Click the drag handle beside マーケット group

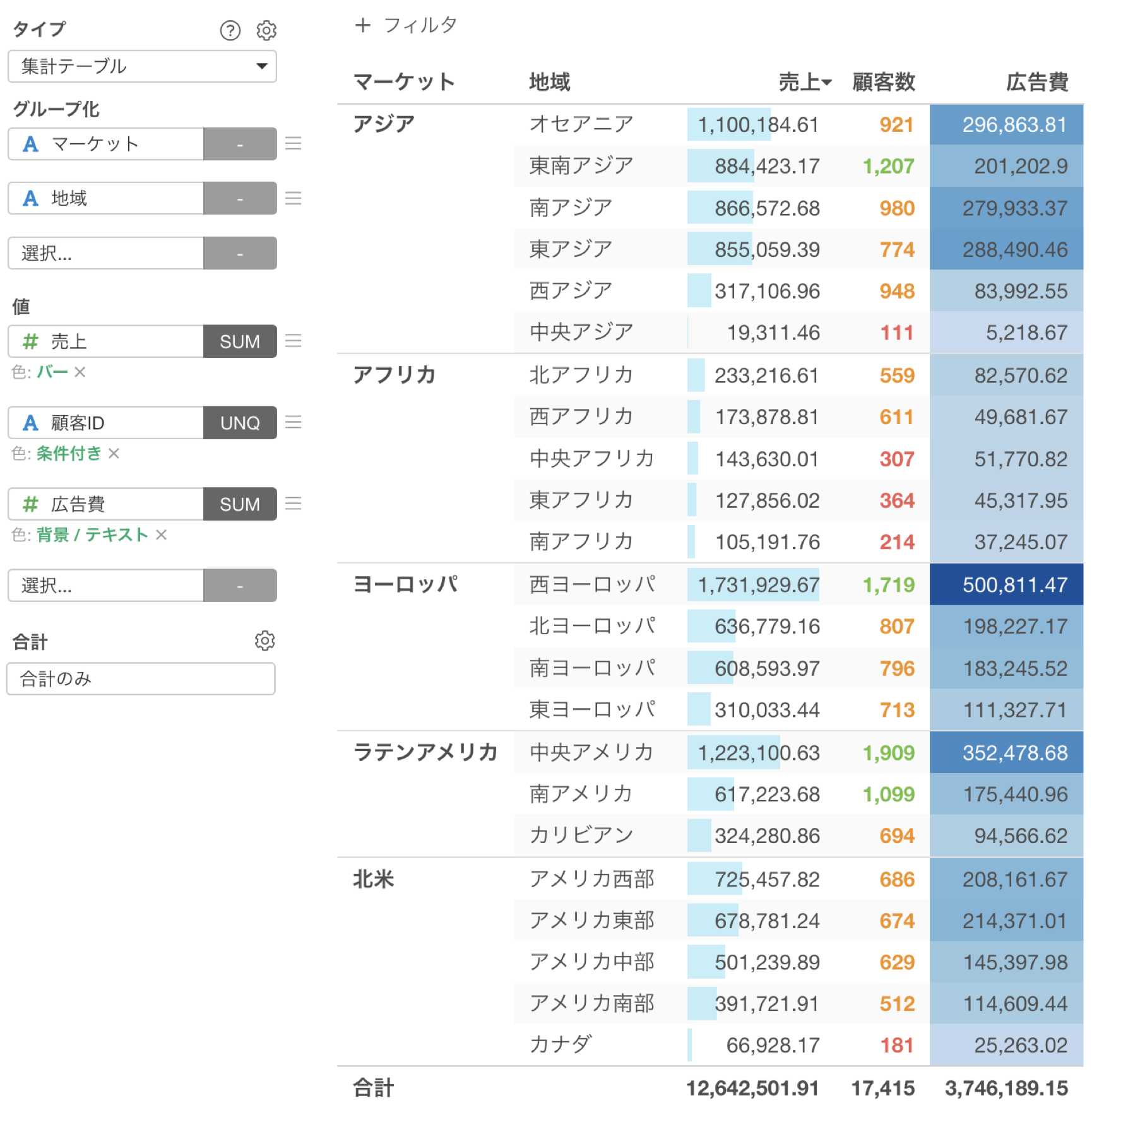click(293, 143)
